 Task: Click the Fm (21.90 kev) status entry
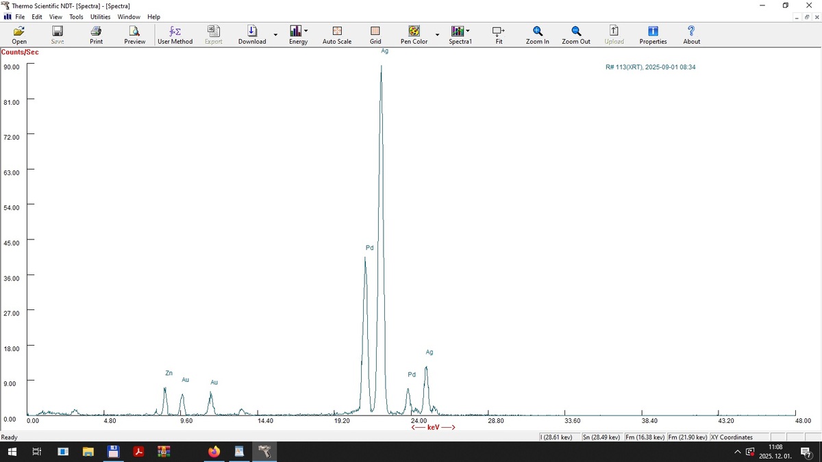[688, 437]
